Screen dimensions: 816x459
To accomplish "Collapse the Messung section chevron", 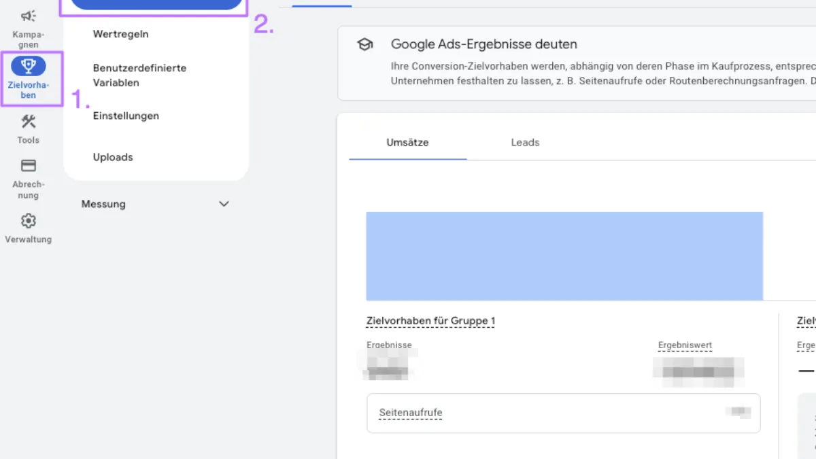I will point(223,203).
